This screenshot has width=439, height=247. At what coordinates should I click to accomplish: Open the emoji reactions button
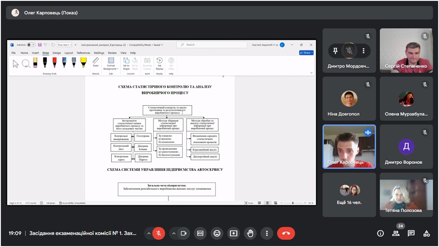[217, 233]
